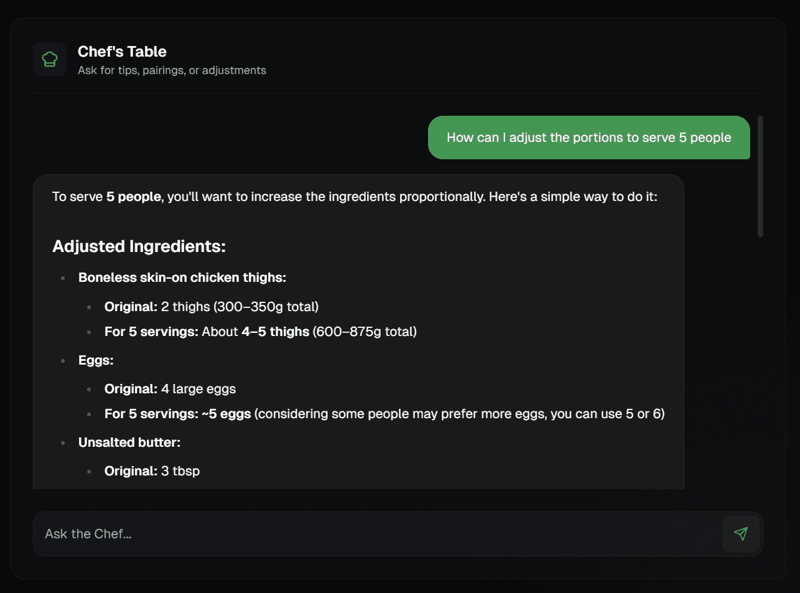Click the Eggs ingredient list item
This screenshot has height=593, width=800.
[x=96, y=360]
